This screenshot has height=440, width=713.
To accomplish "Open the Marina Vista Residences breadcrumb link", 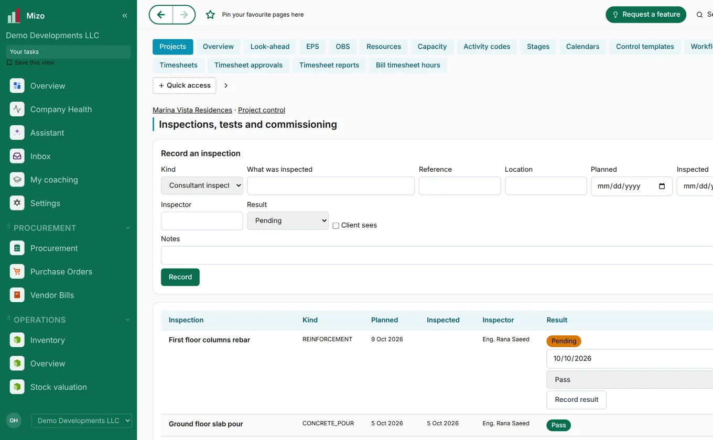I will (192, 110).
